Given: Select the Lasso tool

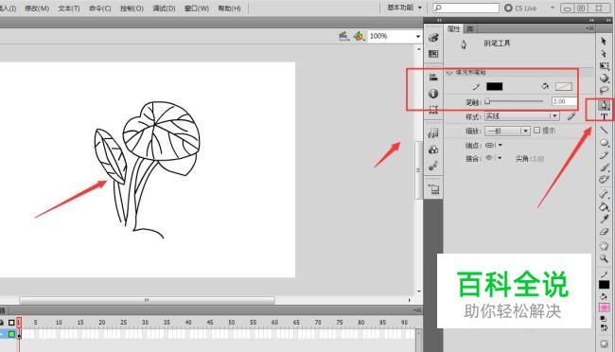Looking at the screenshot, I should click(x=604, y=91).
